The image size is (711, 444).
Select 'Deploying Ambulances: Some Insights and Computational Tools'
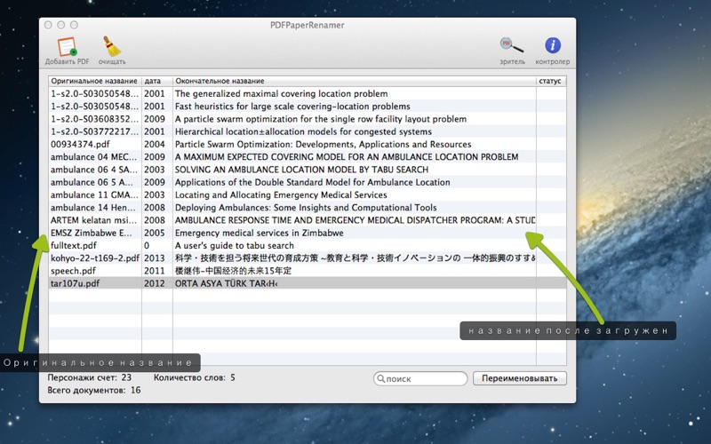point(306,208)
